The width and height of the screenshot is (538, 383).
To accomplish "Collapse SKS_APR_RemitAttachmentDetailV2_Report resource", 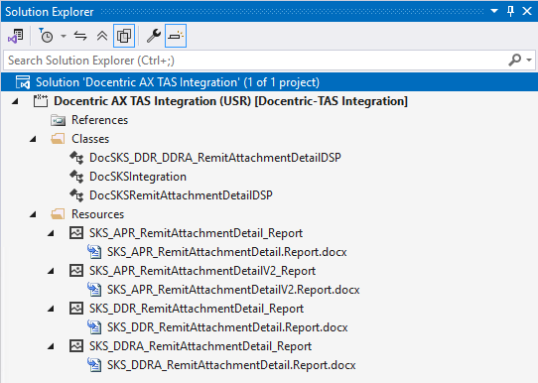I will click(x=51, y=271).
